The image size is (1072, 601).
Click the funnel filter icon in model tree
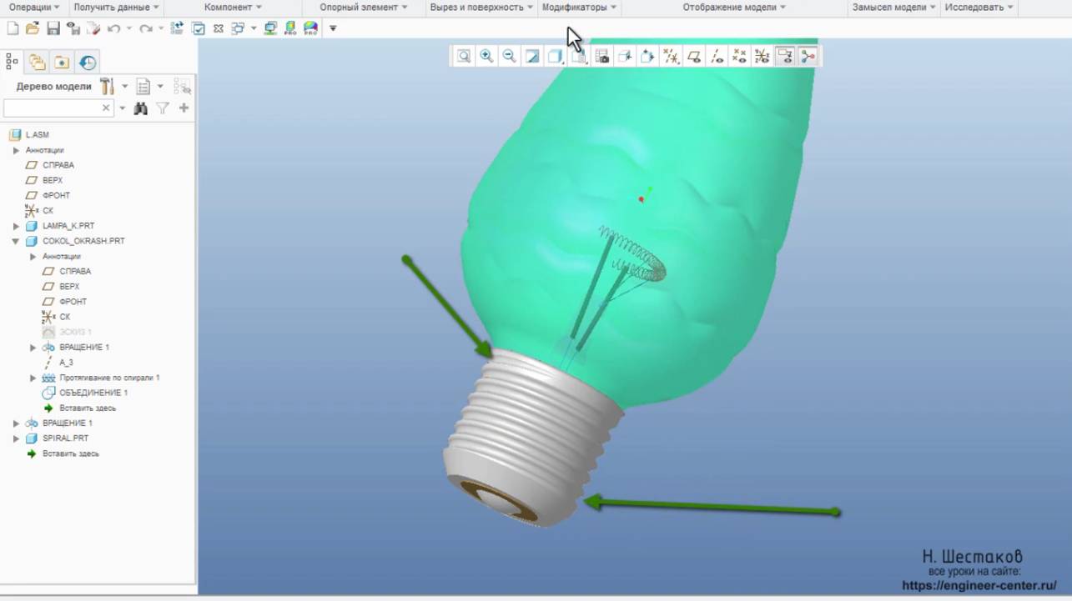163,108
